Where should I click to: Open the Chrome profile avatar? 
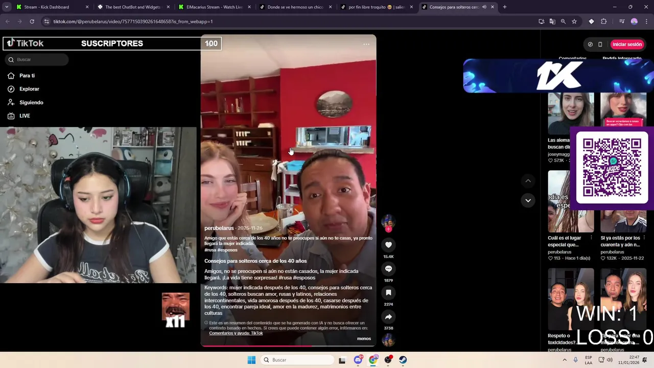(x=634, y=21)
